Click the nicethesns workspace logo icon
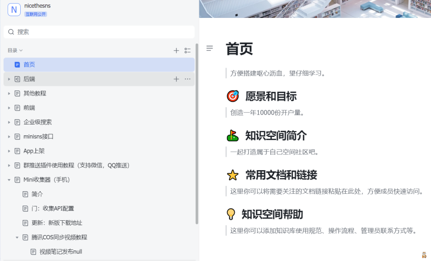The image size is (431, 261). pyautogui.click(x=14, y=9)
